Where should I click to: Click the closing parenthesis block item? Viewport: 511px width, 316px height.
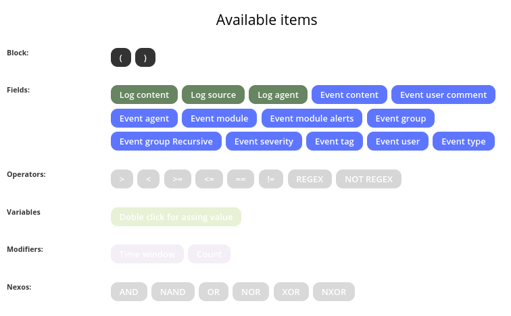145,57
